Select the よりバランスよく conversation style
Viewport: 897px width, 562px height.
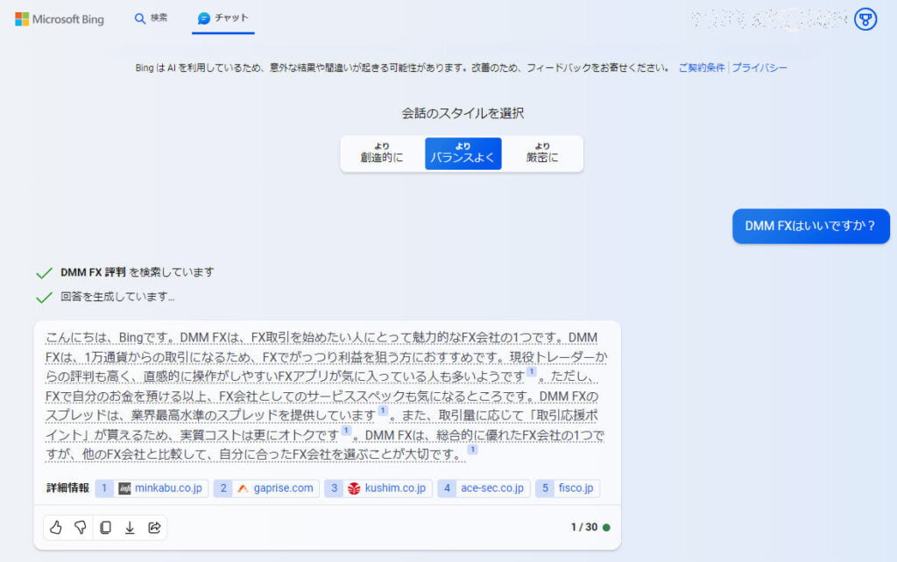click(463, 152)
